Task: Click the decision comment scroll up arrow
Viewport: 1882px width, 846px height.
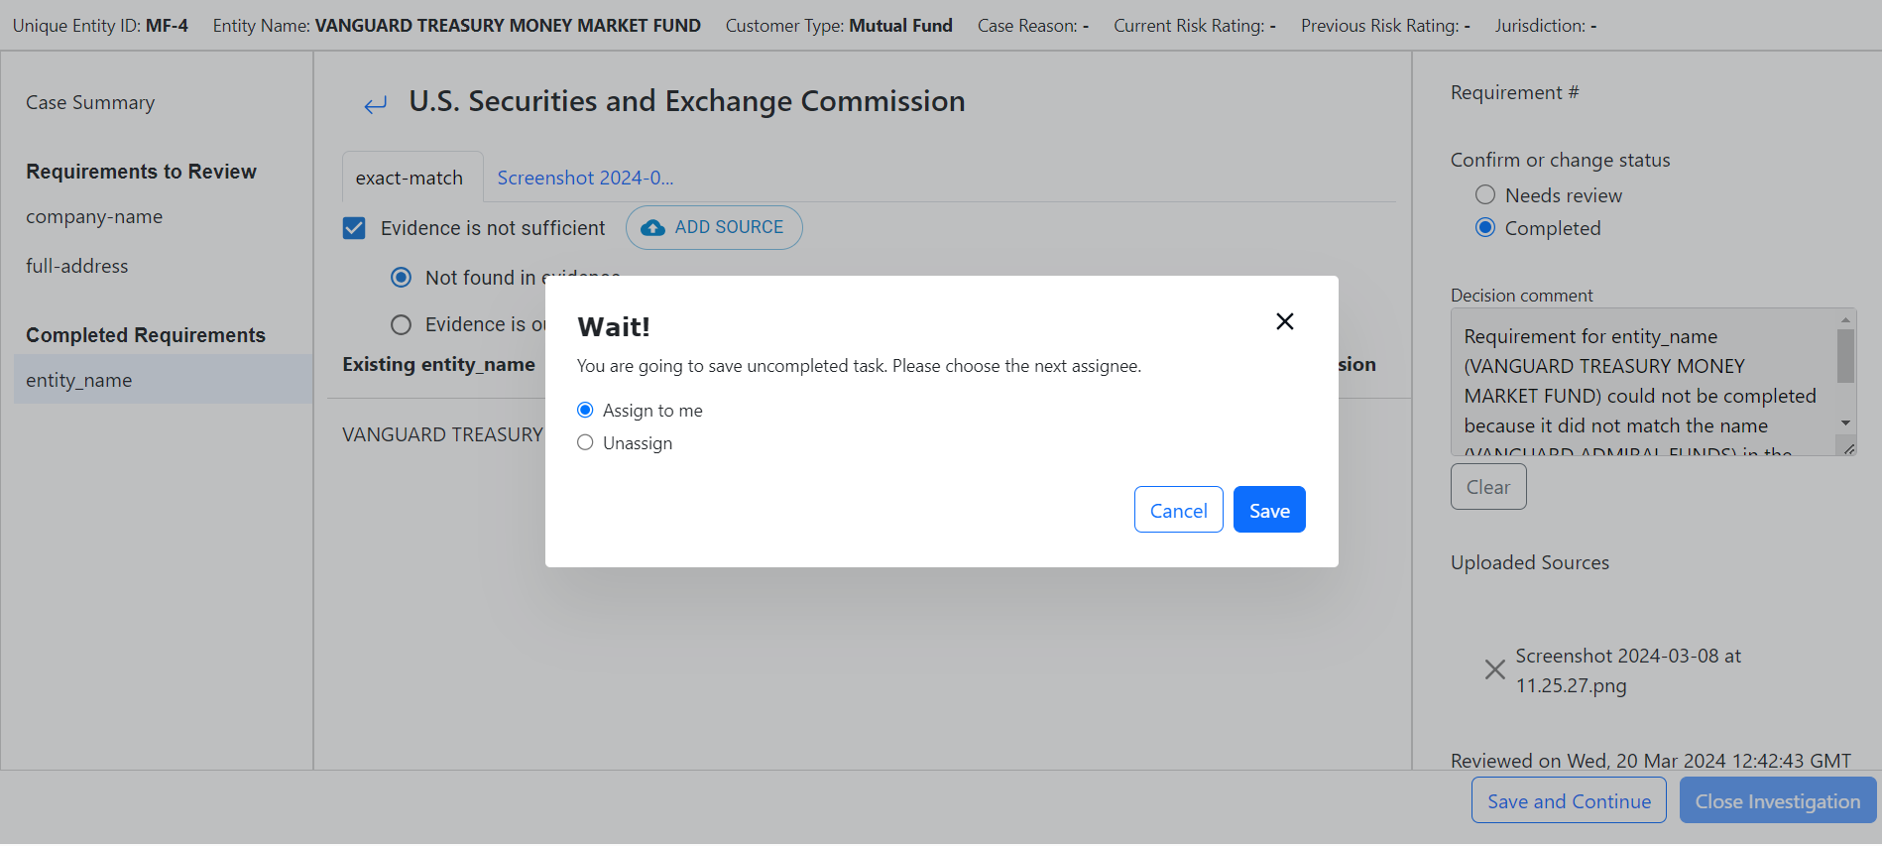Action: [x=1845, y=319]
